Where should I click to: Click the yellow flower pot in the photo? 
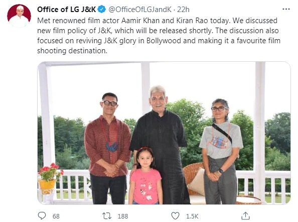pos(47,184)
